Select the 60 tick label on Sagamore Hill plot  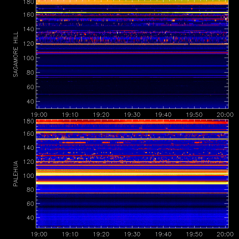click(x=30, y=87)
